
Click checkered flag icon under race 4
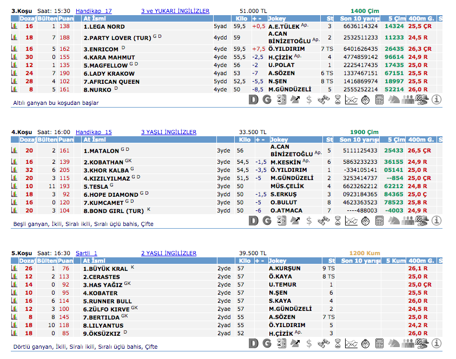pos(422,221)
